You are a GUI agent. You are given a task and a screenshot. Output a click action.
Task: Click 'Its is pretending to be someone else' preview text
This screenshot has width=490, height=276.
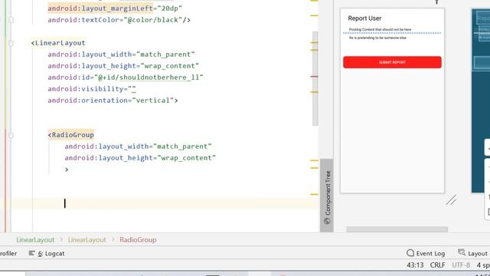(x=377, y=38)
